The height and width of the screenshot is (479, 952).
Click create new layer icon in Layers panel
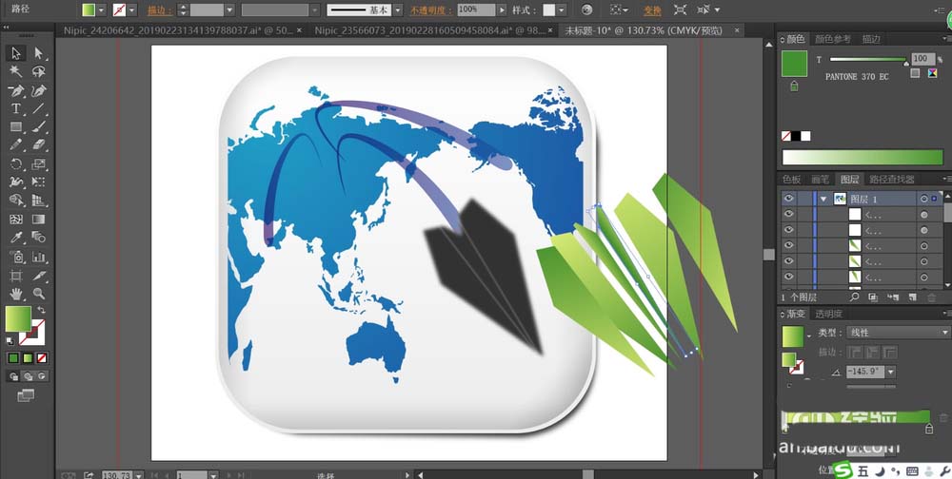click(x=912, y=297)
